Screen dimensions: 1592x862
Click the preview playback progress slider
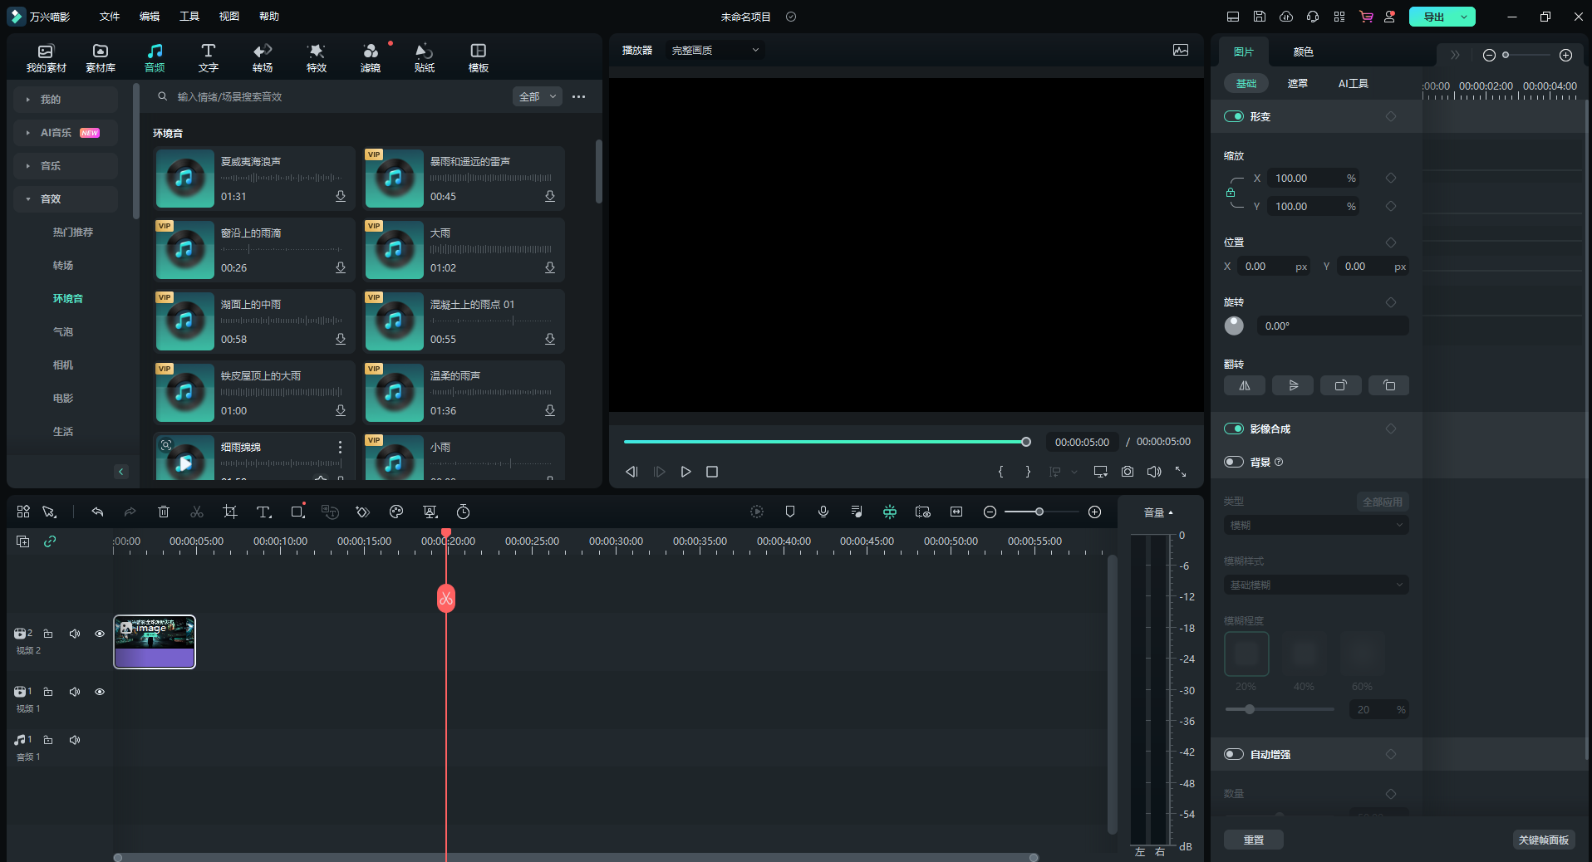coord(824,442)
